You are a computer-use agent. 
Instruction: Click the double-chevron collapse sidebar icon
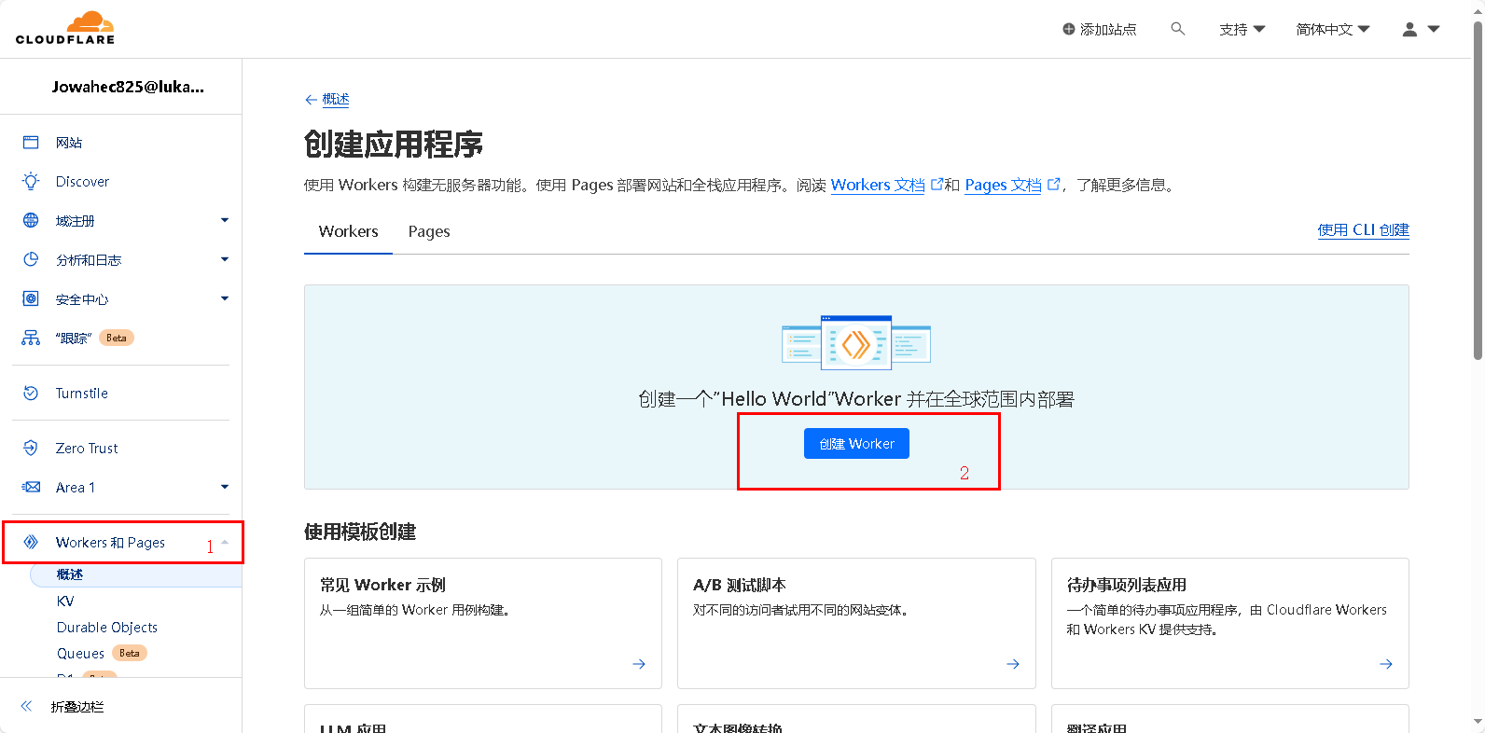26,707
